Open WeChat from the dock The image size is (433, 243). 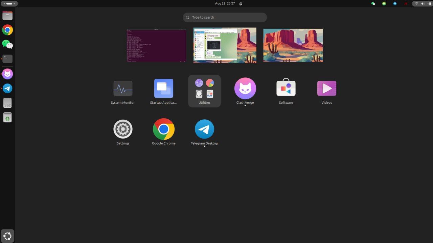(x=7, y=44)
